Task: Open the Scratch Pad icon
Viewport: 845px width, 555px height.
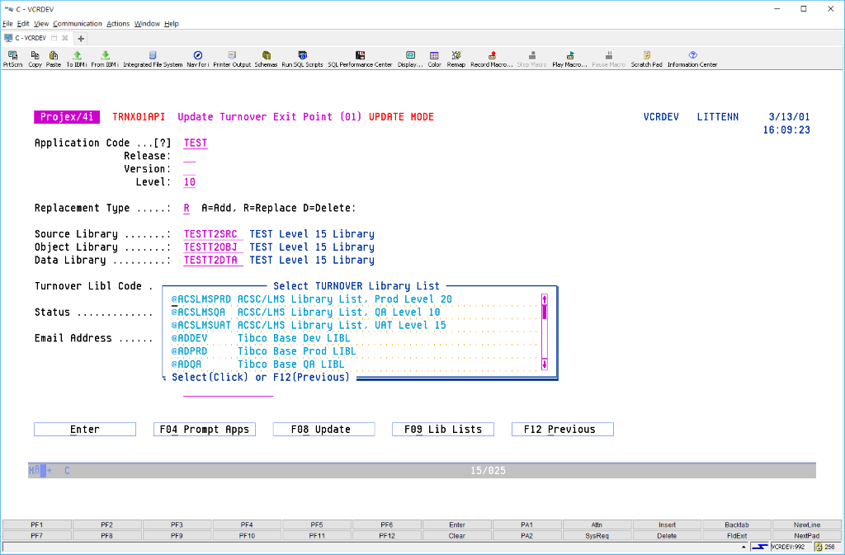Action: pos(647,59)
